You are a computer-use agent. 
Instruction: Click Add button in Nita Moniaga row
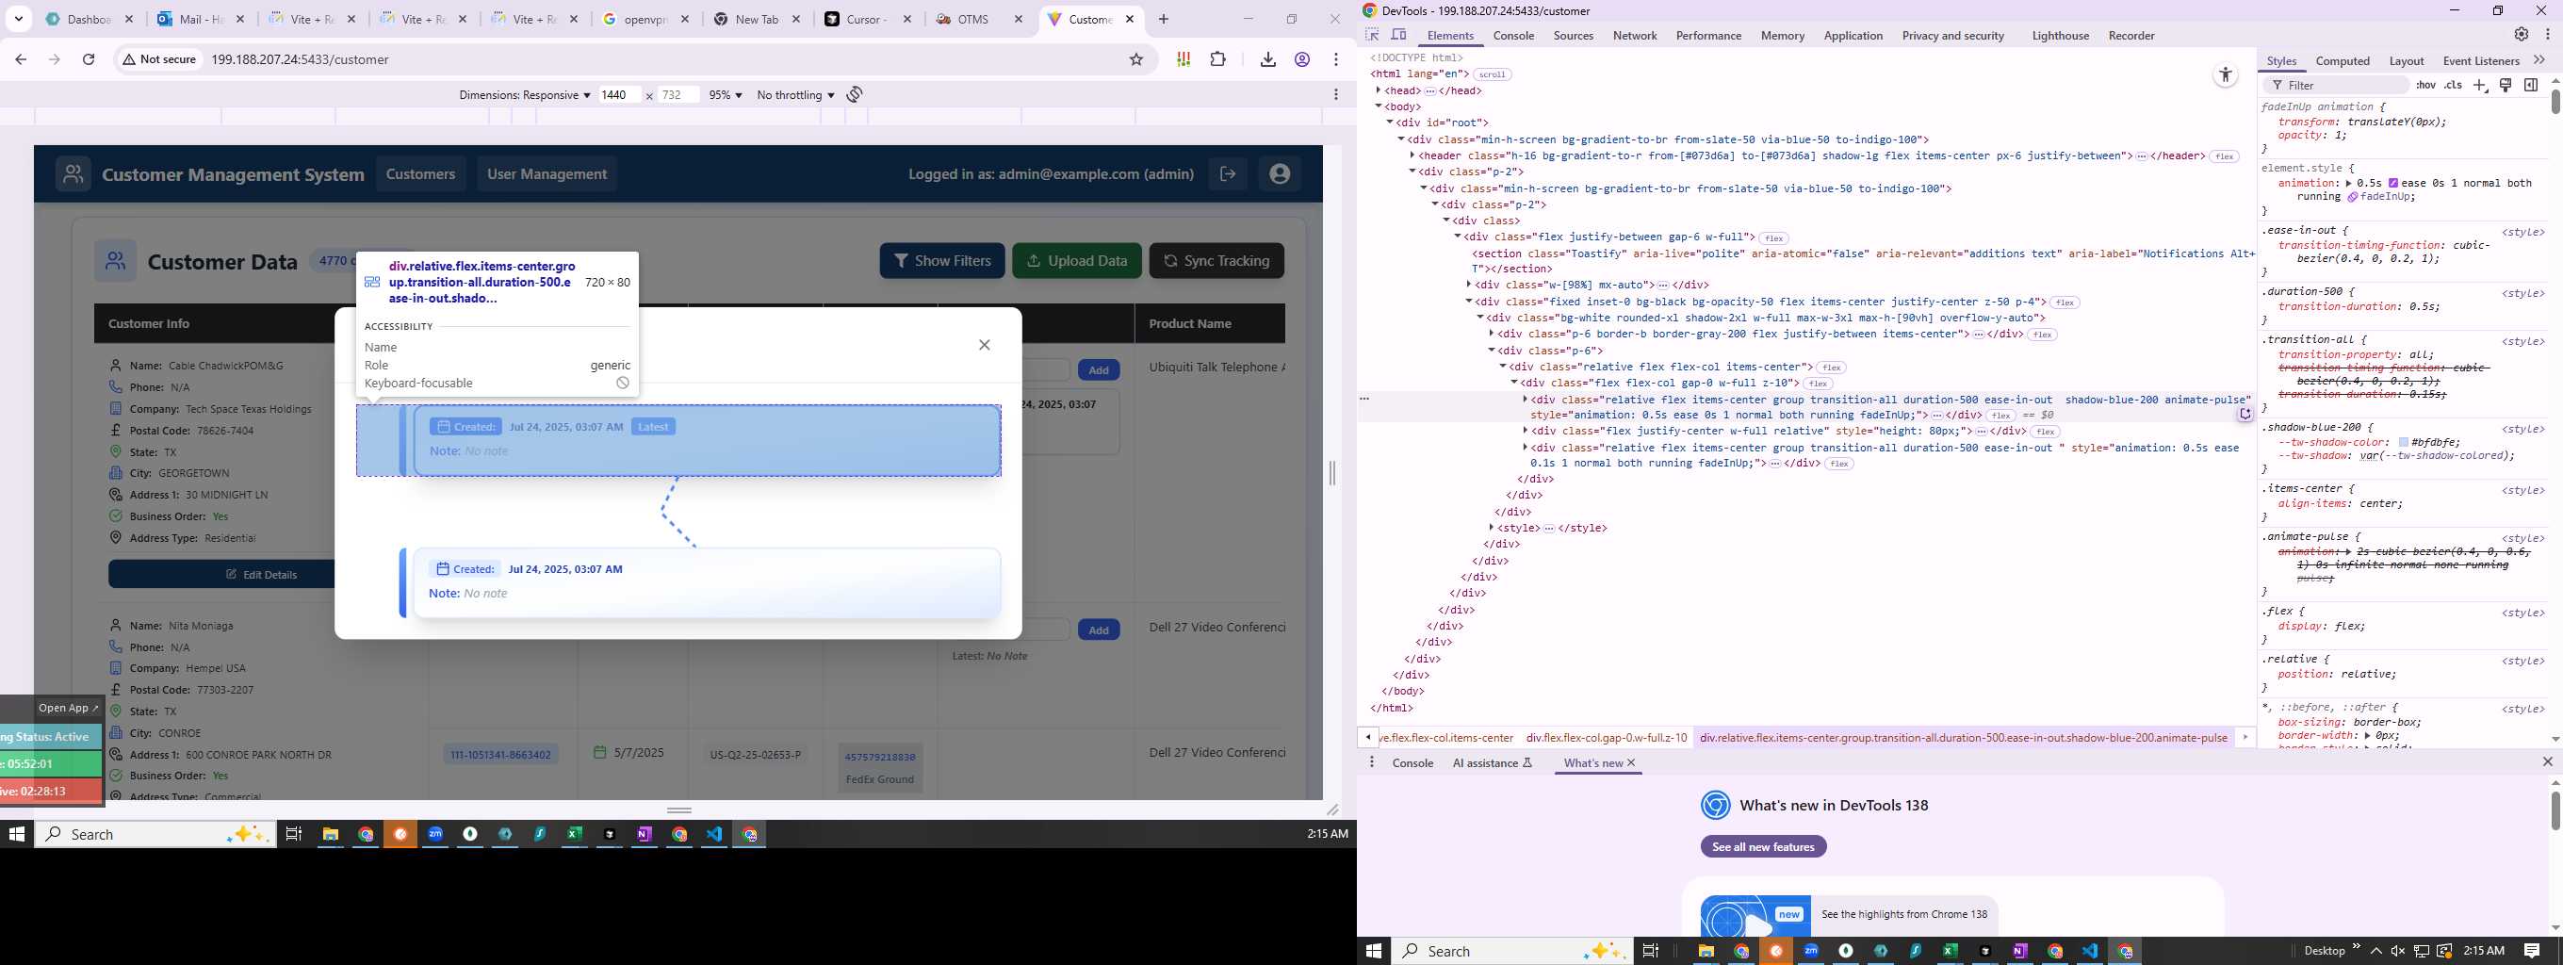(x=1099, y=630)
